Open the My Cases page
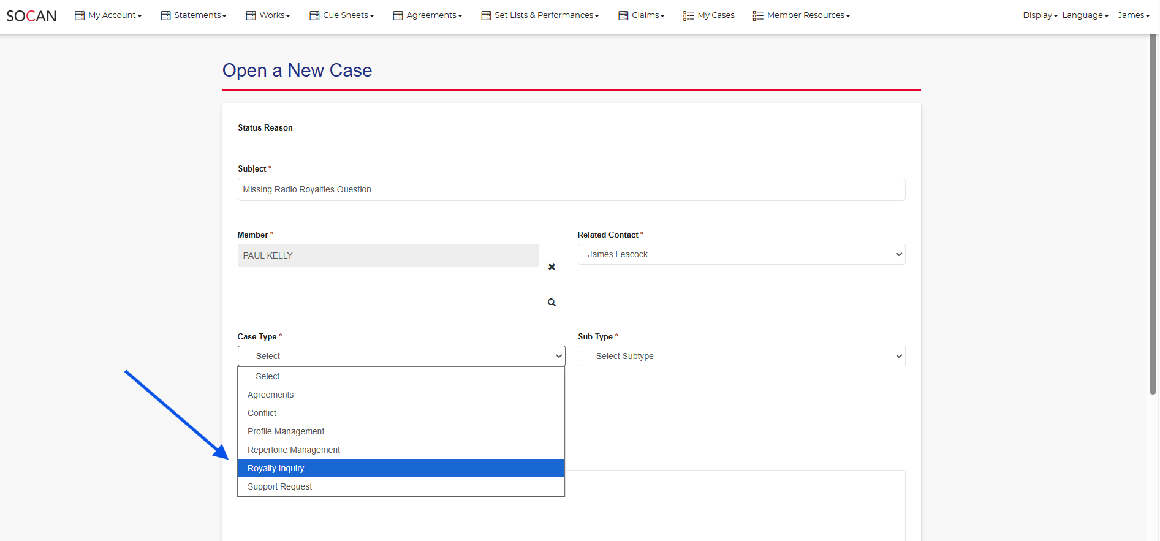This screenshot has width=1160, height=541. tap(709, 15)
